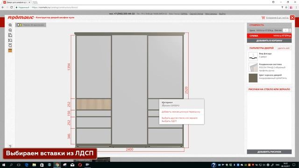
Task: Select the top mirror panel of left door
Action: [93, 67]
